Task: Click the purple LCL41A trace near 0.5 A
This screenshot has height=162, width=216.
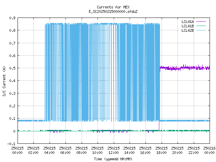Action: pyautogui.click(x=185, y=68)
